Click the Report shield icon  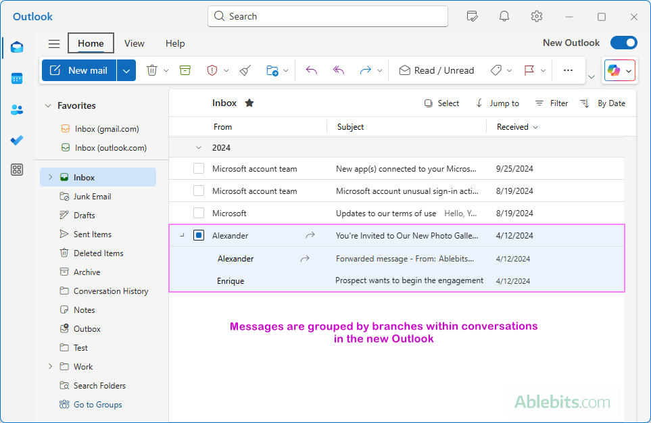tap(212, 70)
